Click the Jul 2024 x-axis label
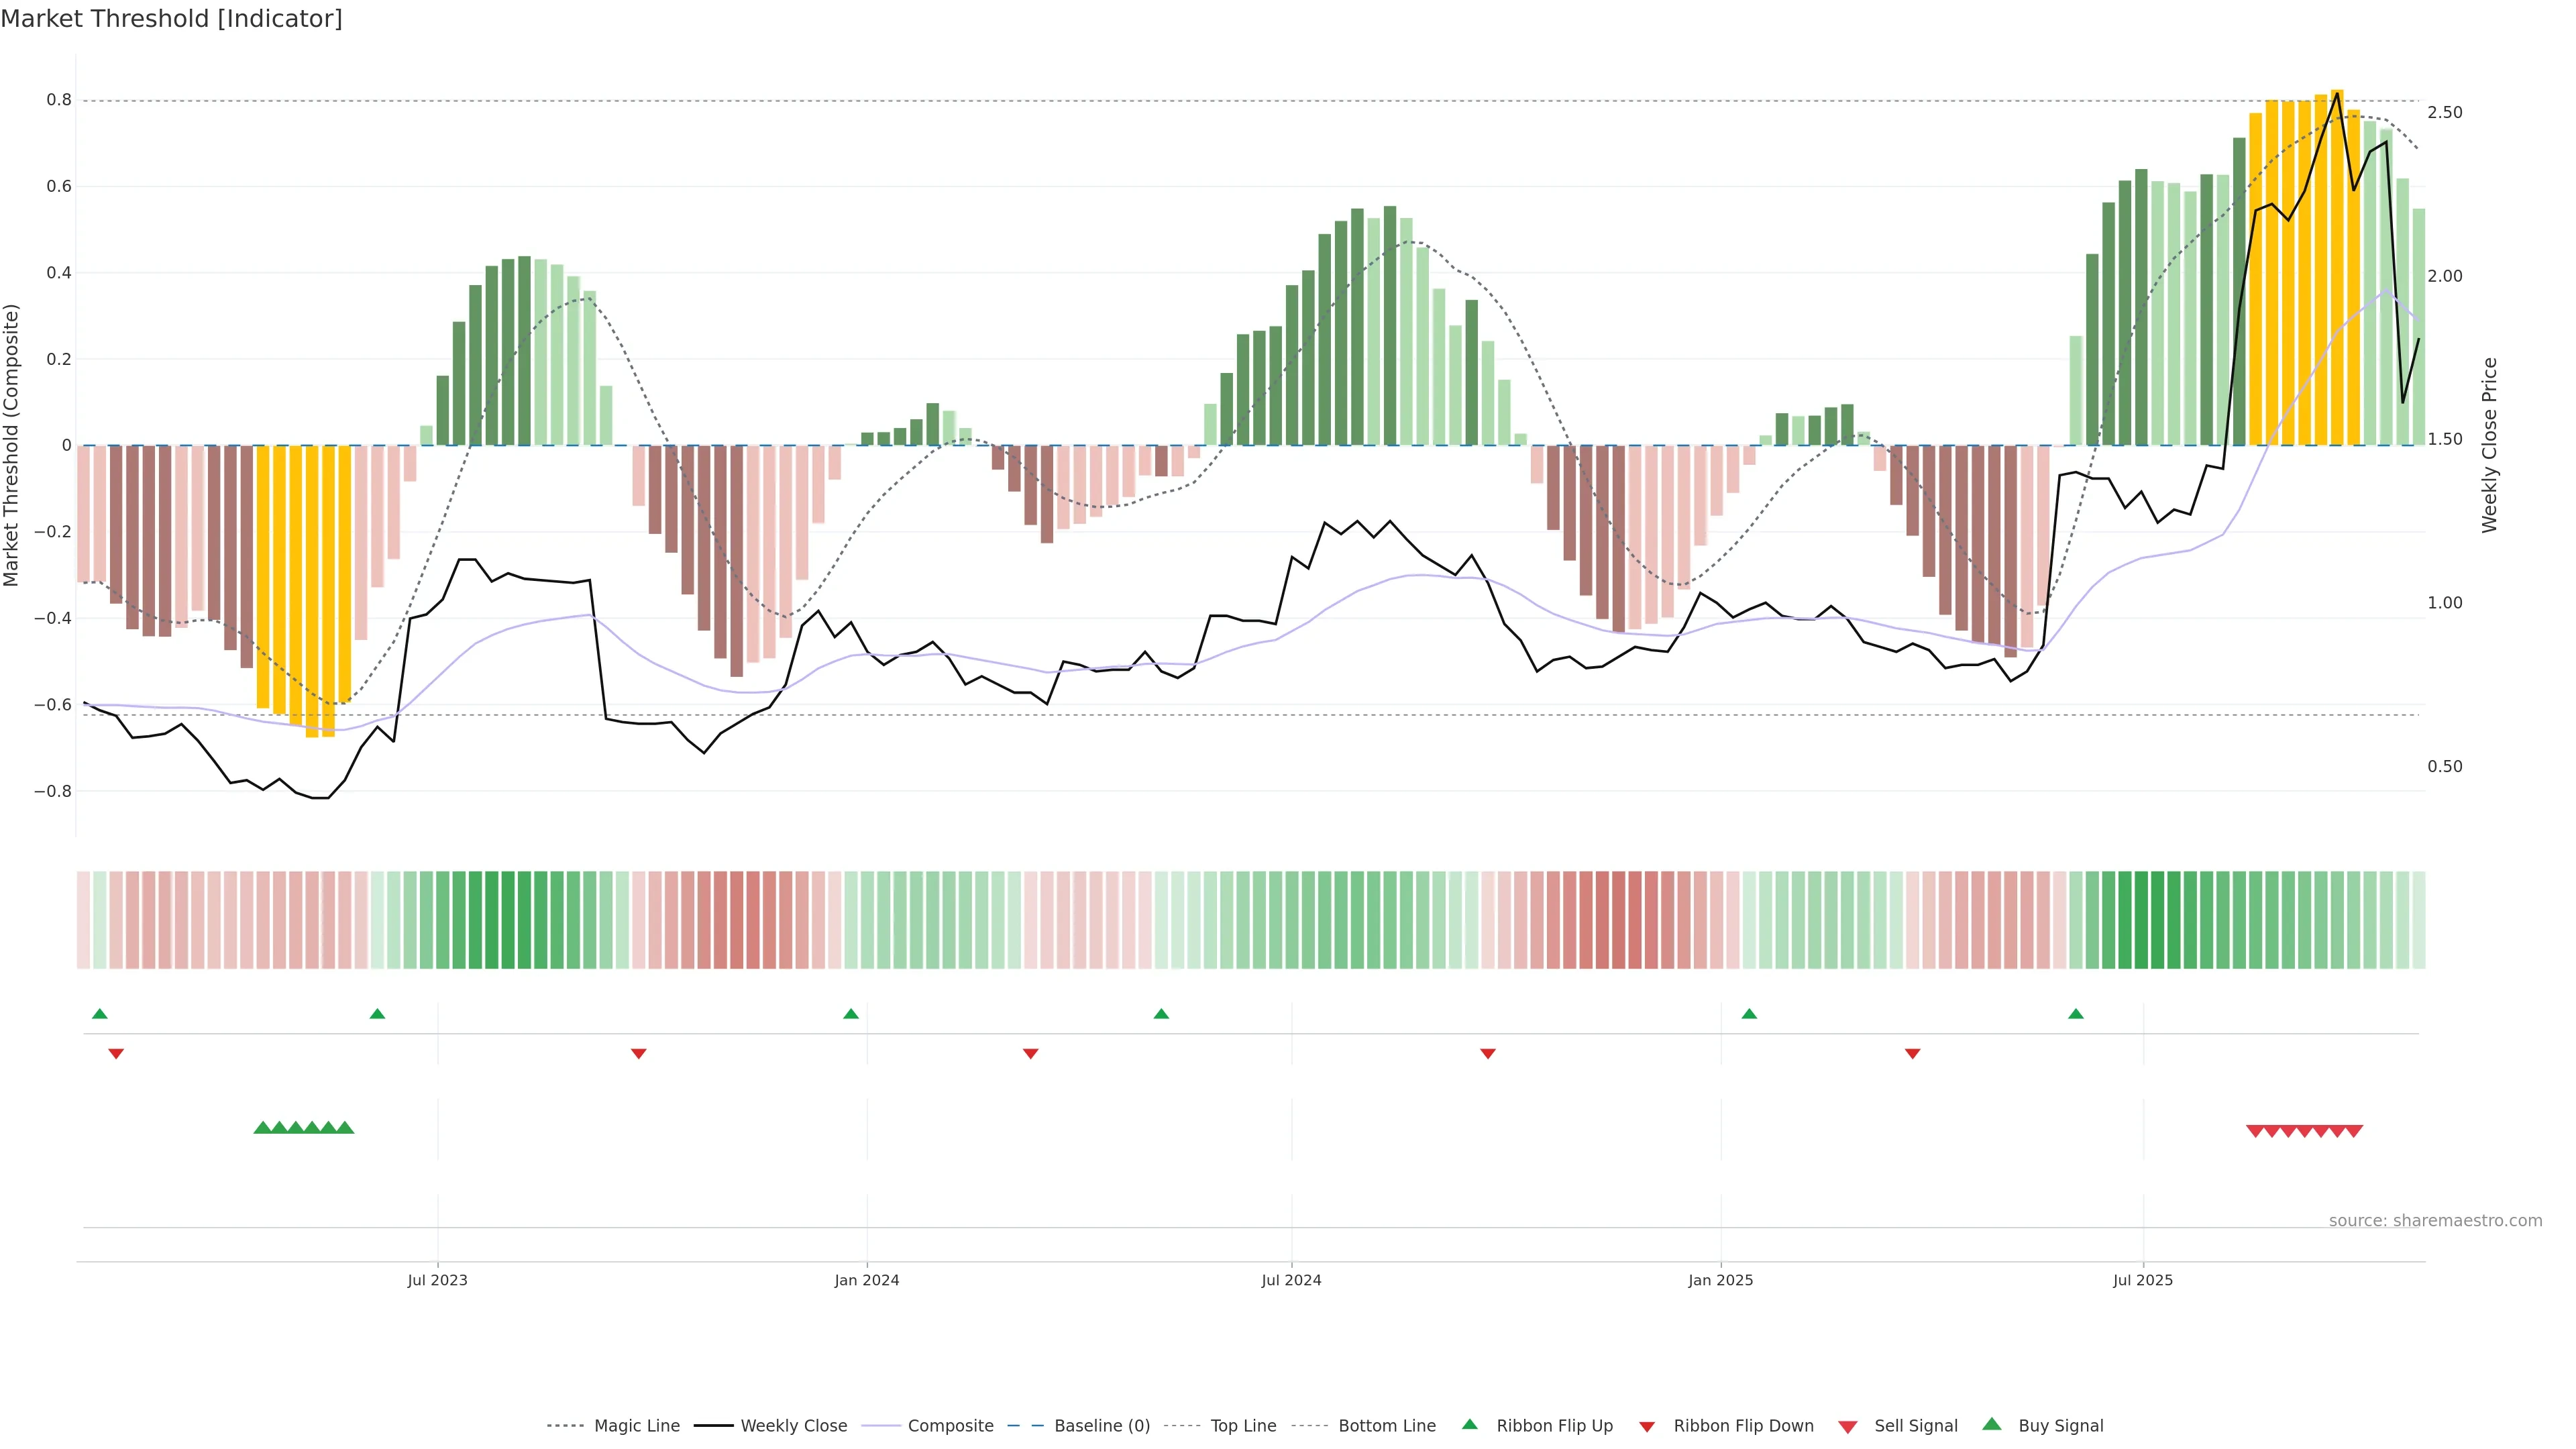This screenshot has height=1449, width=2576. [x=1291, y=1280]
